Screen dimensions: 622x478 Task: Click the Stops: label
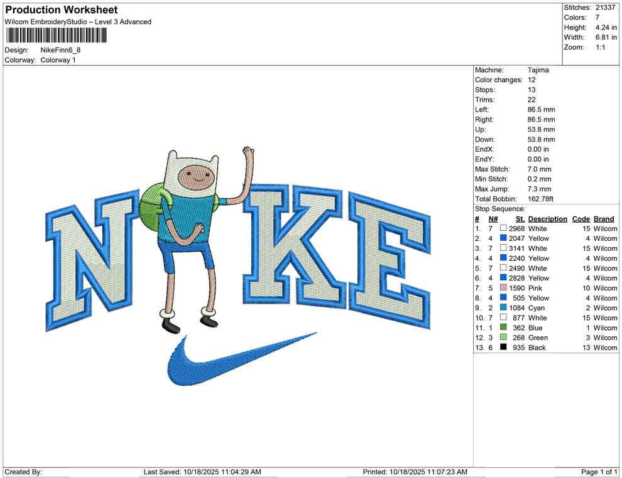click(x=485, y=90)
